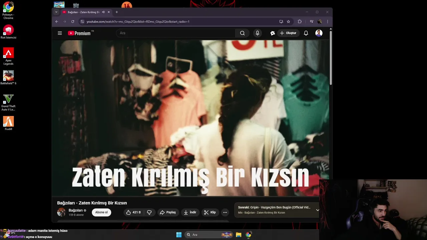The width and height of the screenshot is (427, 240).
Task: Focus the YouTube Ara search field
Action: pos(176,33)
